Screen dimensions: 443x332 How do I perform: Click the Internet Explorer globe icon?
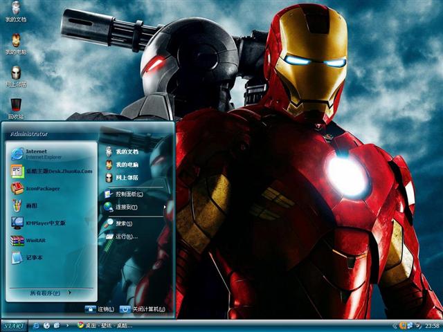point(17,154)
